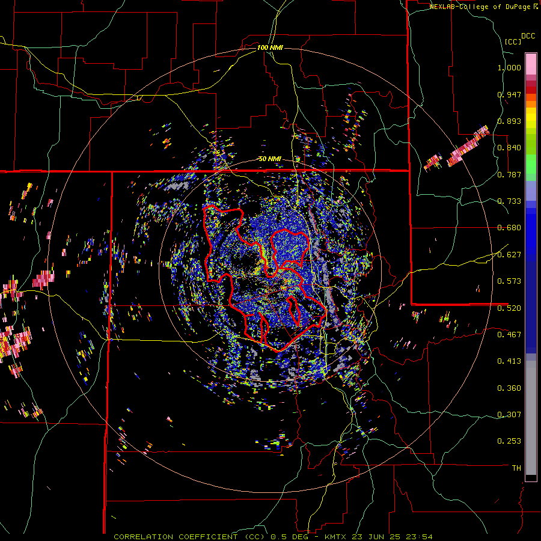The height and width of the screenshot is (541, 541).
Task: Click the 0.360 legend value
Action: (509, 388)
